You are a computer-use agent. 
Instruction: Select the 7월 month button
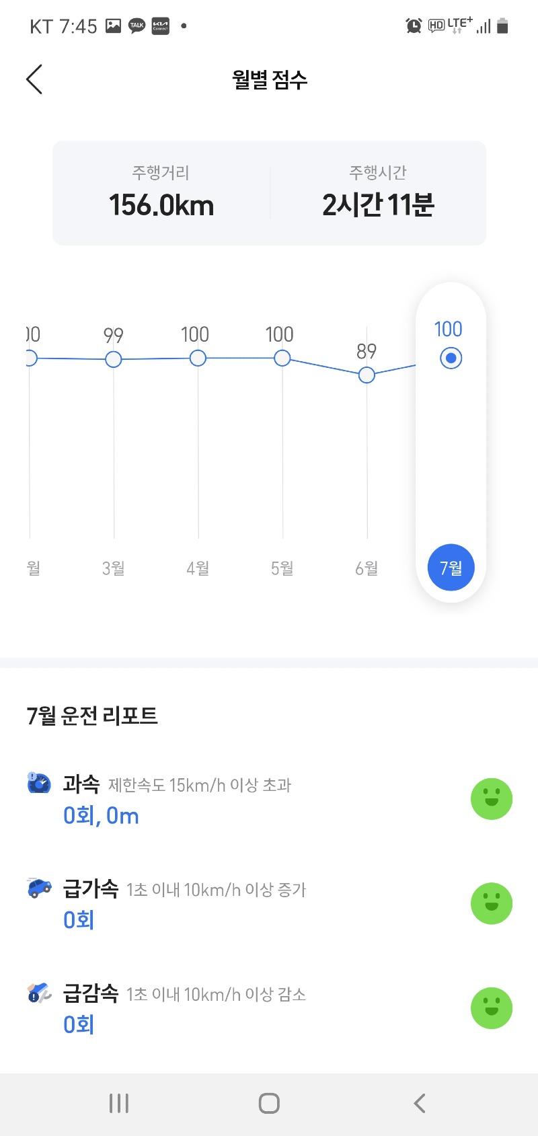(x=451, y=568)
